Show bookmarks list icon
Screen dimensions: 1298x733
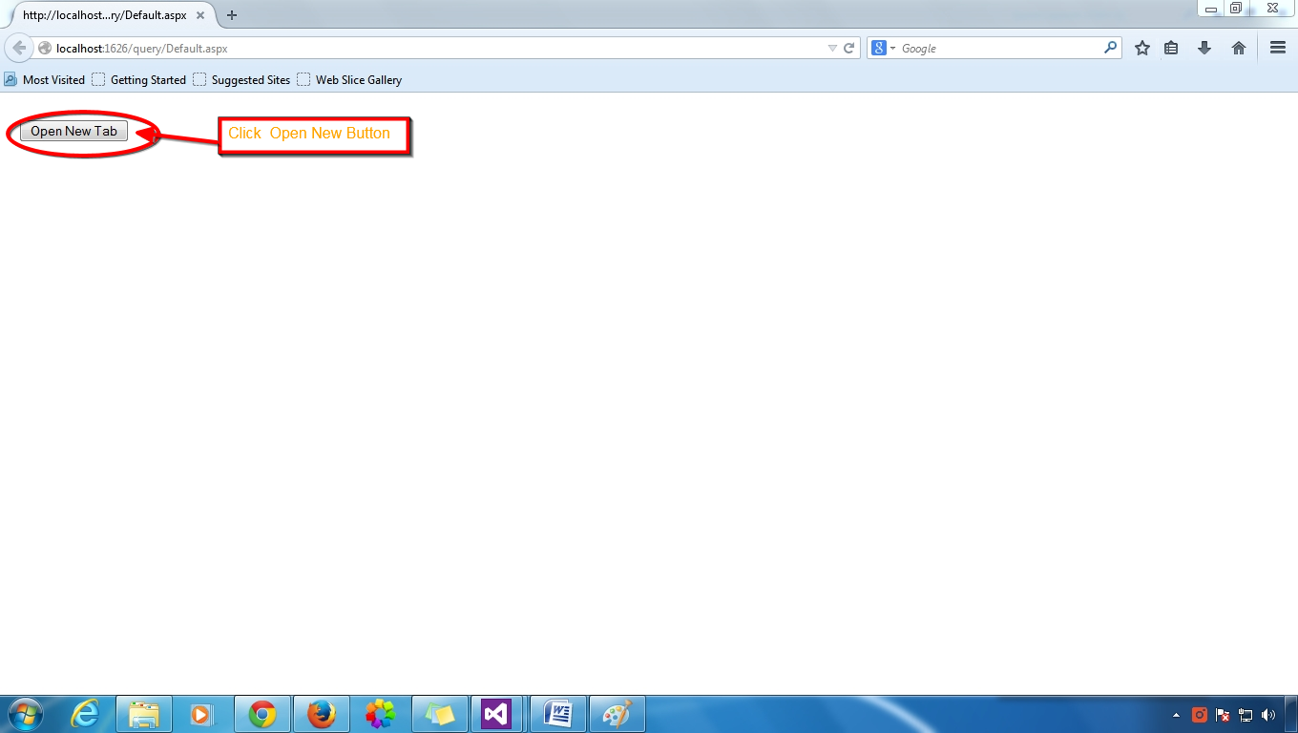(1171, 48)
